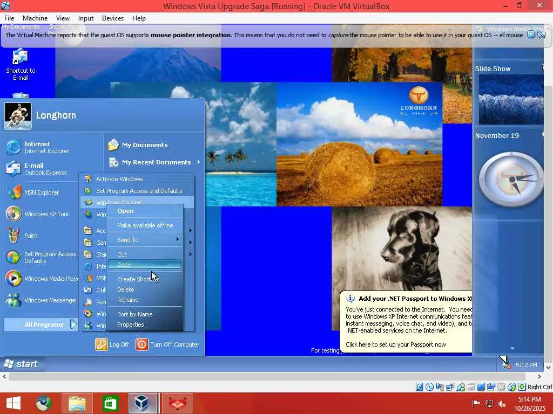The height and width of the screenshot is (414, 553).
Task: Expand the Games folder arrow in programs list
Action: pos(191,242)
